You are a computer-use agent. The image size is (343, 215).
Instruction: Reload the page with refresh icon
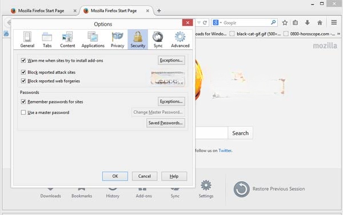coord(205,22)
